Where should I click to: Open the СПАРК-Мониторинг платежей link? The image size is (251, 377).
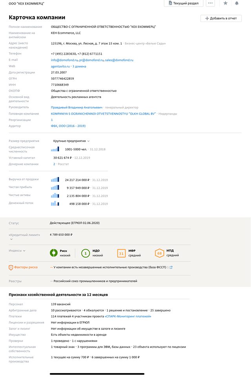(x=128, y=316)
